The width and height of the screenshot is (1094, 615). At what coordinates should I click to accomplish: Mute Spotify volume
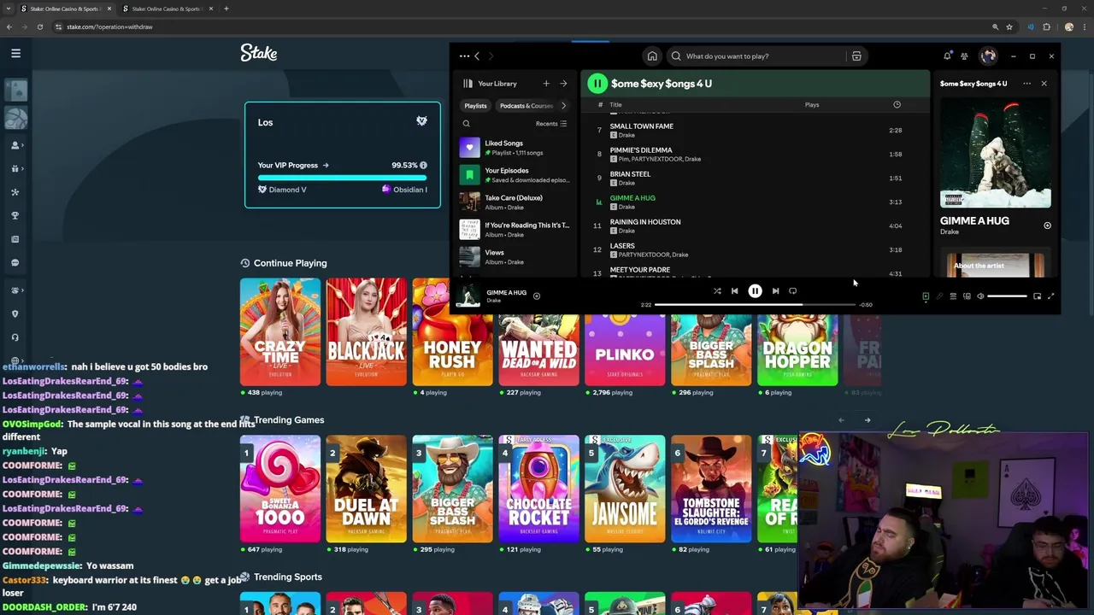coord(980,296)
